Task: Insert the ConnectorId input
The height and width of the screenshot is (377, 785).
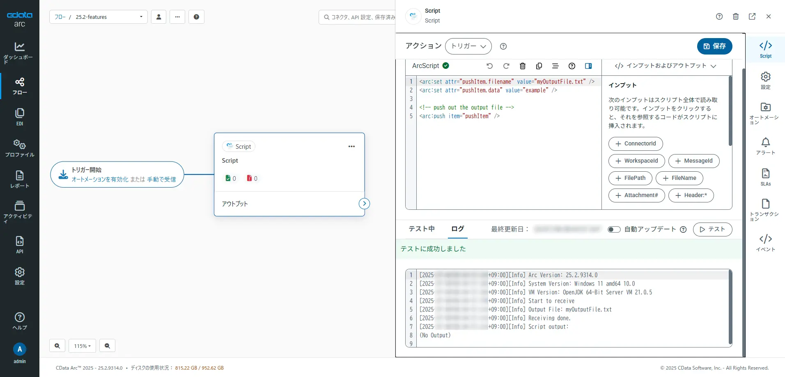Action: point(636,144)
